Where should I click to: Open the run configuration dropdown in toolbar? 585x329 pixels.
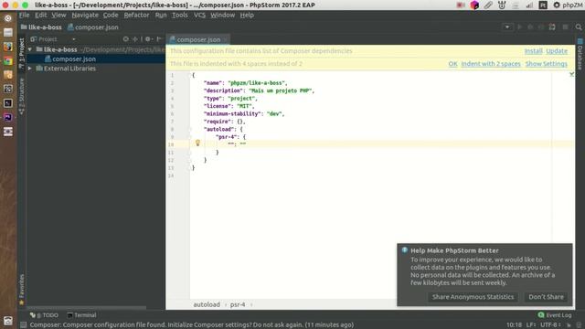tap(507, 27)
